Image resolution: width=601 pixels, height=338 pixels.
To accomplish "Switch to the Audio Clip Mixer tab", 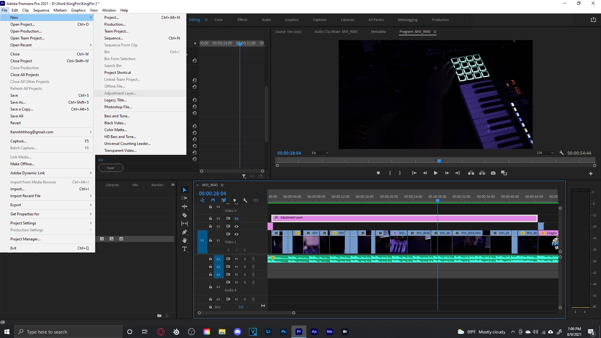I will coord(336,32).
